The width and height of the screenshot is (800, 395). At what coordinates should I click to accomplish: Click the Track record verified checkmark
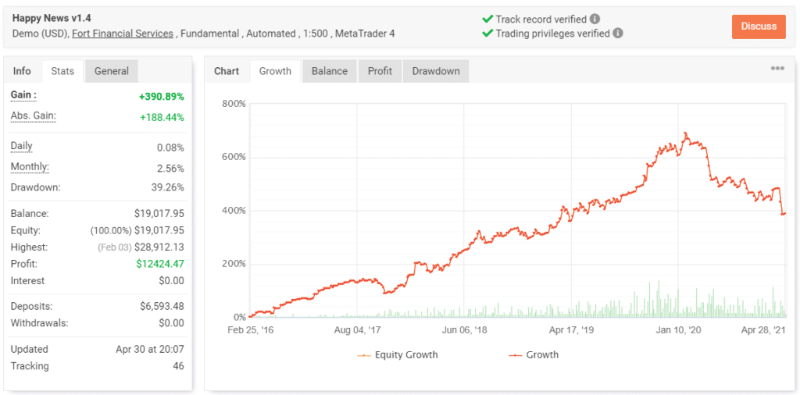487,19
